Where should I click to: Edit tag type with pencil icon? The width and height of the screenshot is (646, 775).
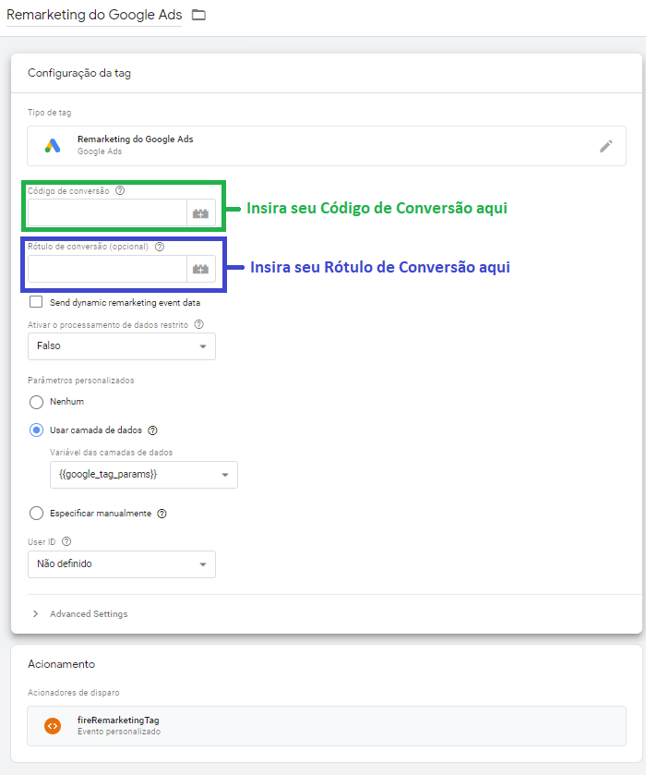point(606,146)
